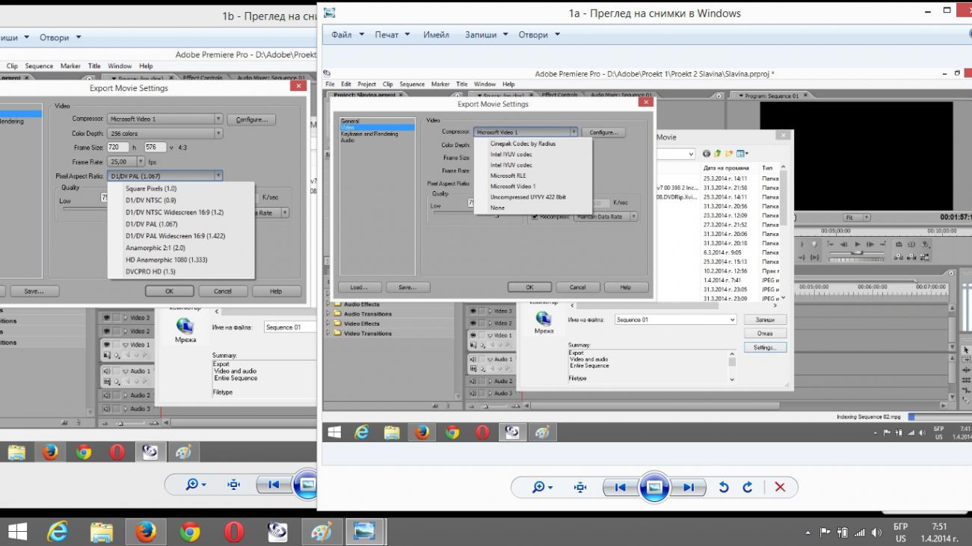The image size is (972, 546).
Task: Launch Internet Explorer from the main taskbar
Action: point(58,531)
